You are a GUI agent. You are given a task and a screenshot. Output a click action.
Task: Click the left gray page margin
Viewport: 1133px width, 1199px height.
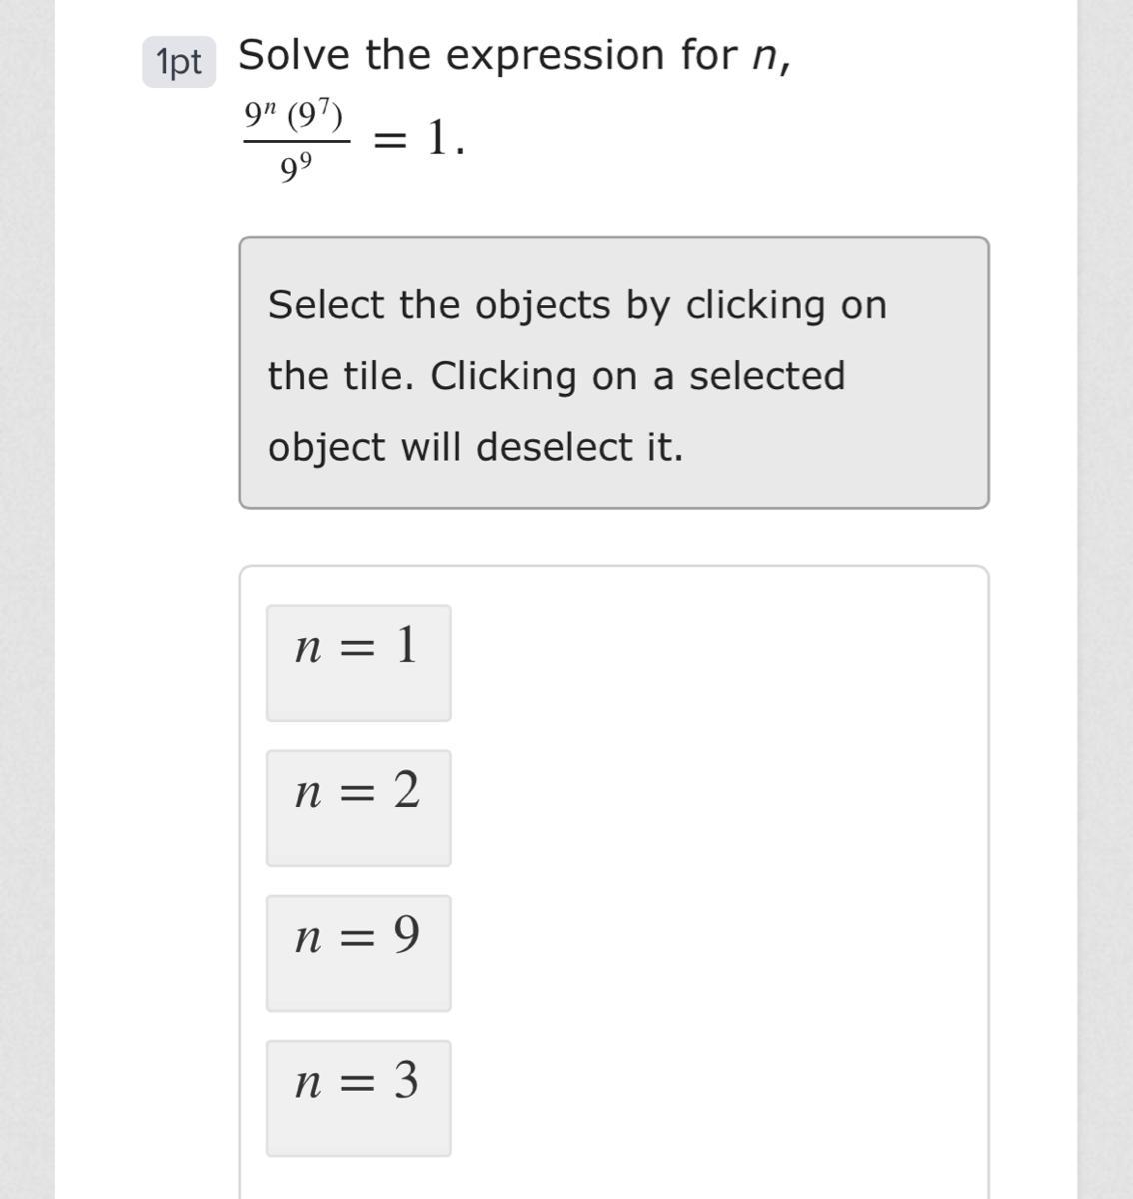pos(27,599)
